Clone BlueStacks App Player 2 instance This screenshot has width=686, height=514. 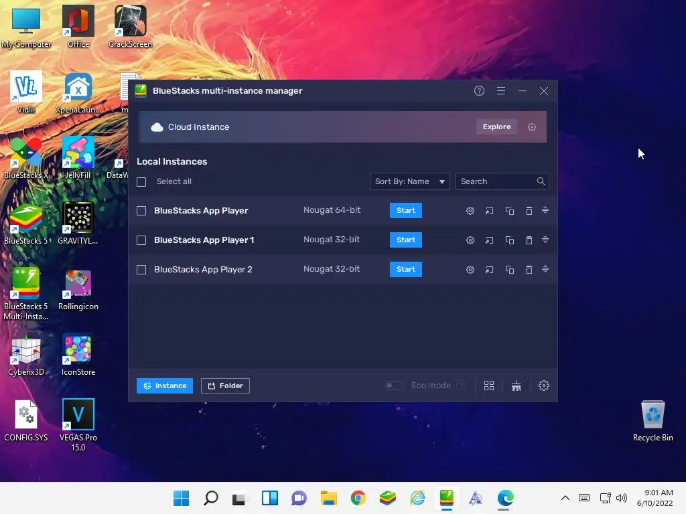tap(509, 270)
